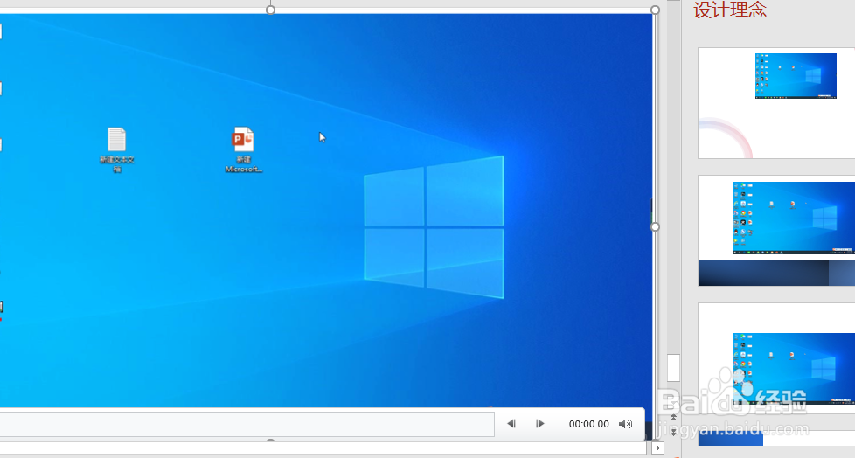
Task: Step the video forward one frame
Action: [x=539, y=424]
